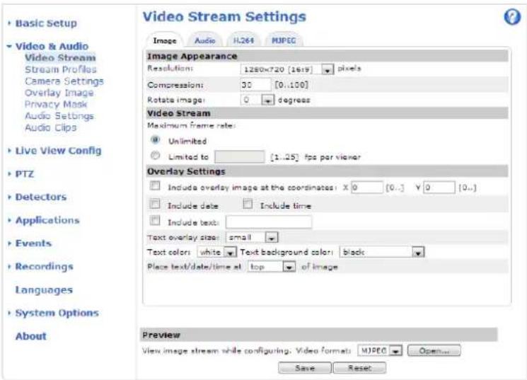Image resolution: width=527 pixels, height=380 pixels.
Task: Collapse Video & Audio menu
Action: 52,47
